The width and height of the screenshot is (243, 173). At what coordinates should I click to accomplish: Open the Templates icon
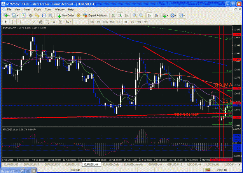(x=181, y=15)
